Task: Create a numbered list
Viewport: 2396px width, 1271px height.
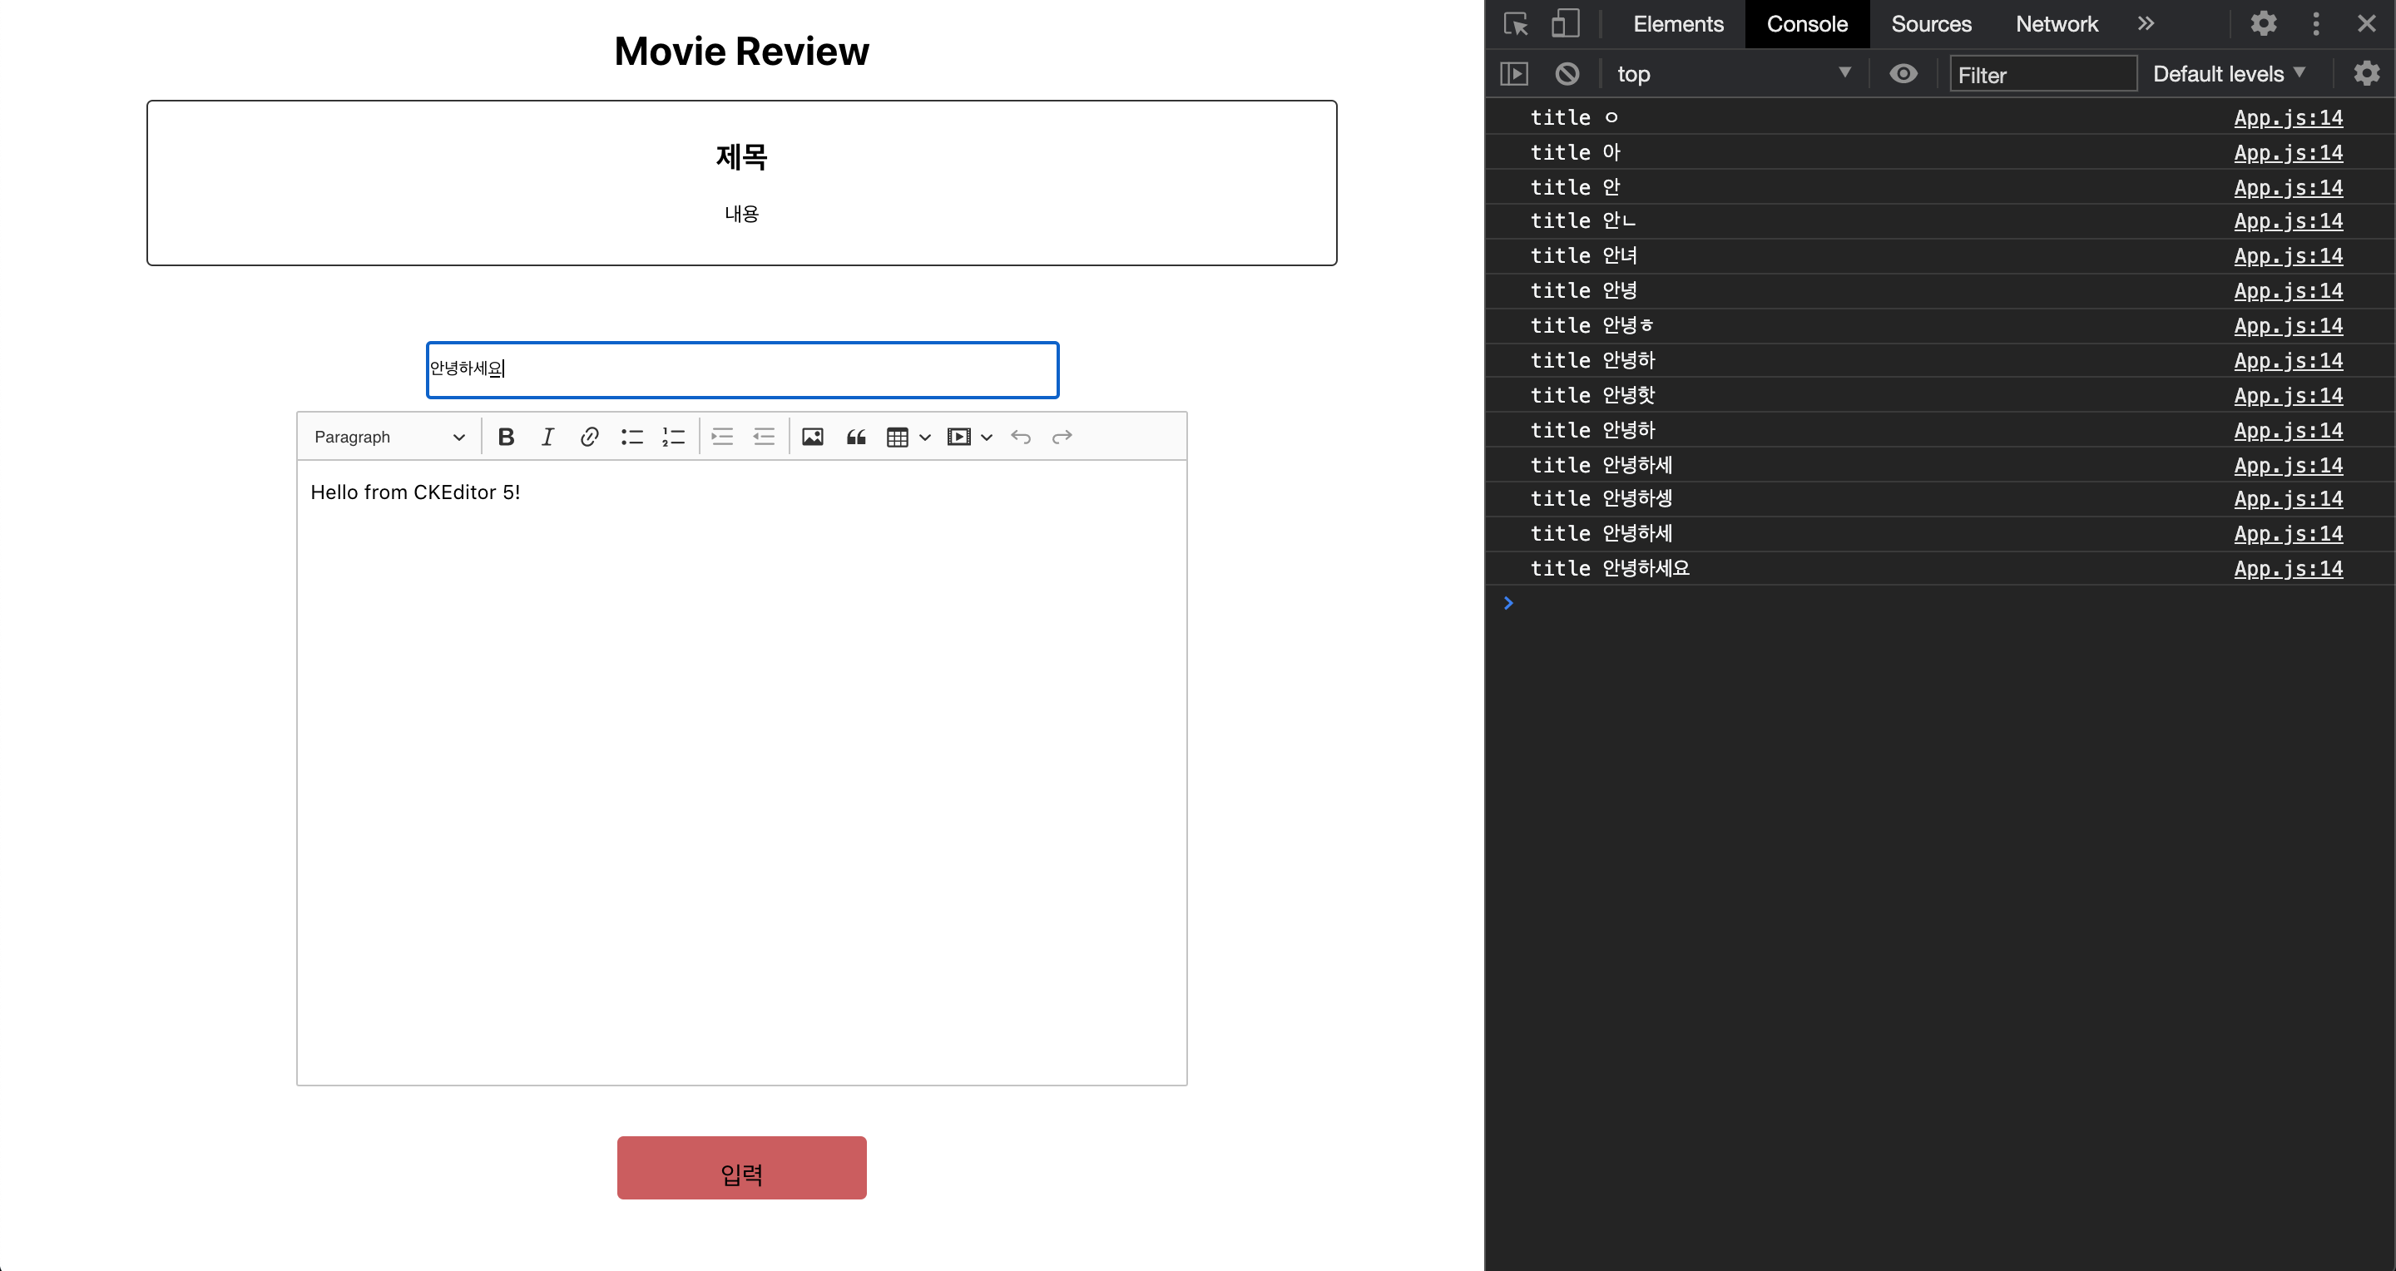Action: (673, 437)
